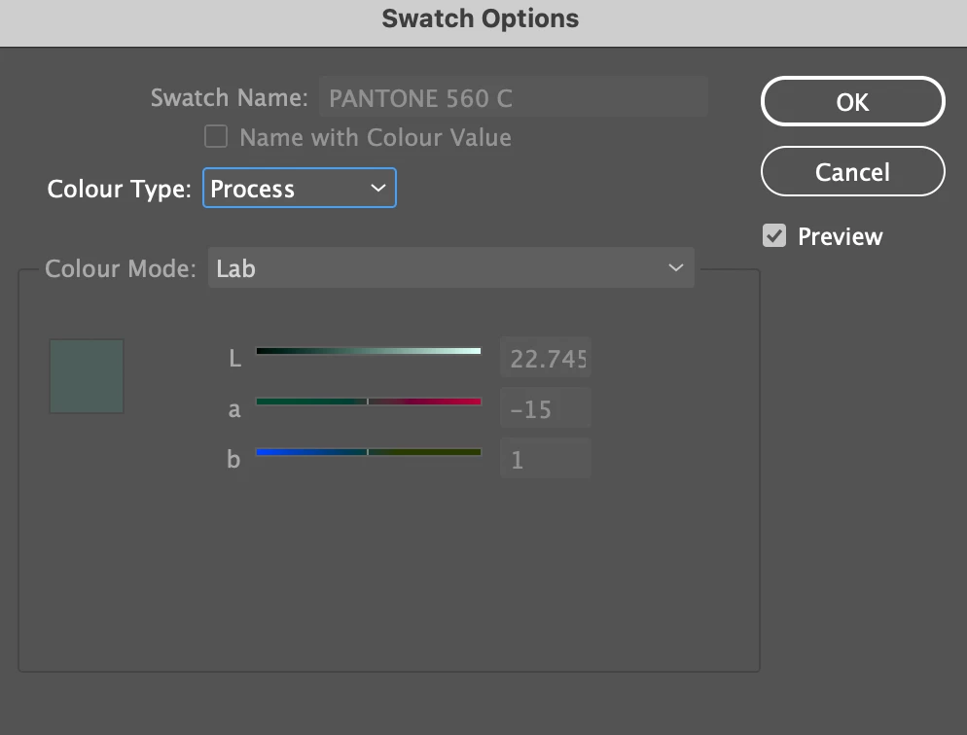Click the L lightness slider track

[369, 351]
